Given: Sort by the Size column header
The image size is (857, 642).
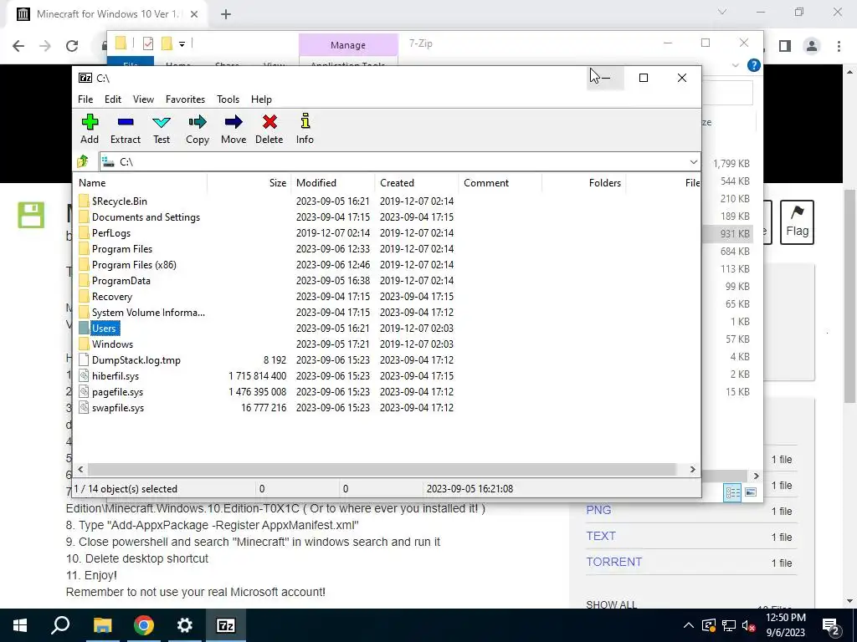Looking at the screenshot, I should (x=249, y=183).
